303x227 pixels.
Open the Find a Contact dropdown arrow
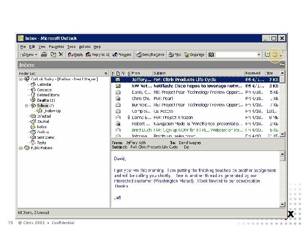click(x=259, y=55)
